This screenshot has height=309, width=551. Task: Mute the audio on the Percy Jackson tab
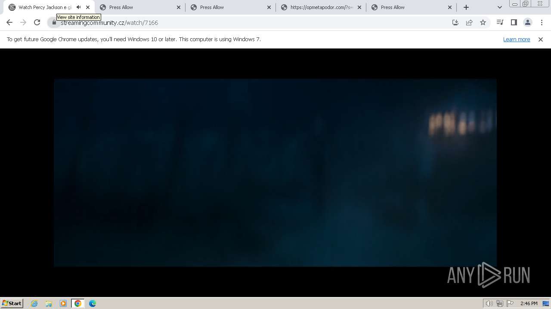click(78, 7)
